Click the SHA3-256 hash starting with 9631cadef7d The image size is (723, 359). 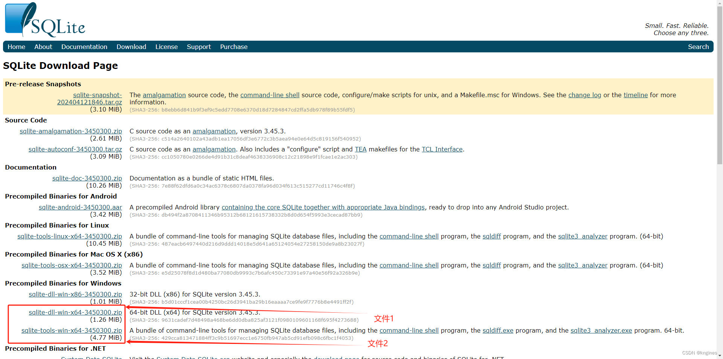click(x=244, y=320)
